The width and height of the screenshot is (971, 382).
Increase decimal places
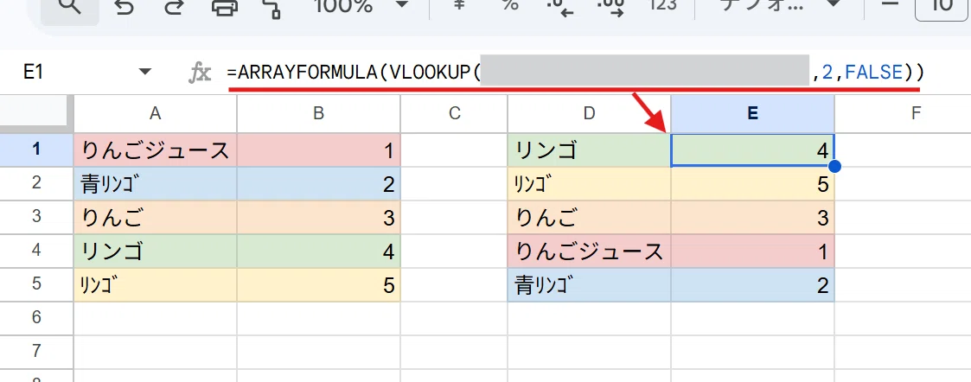pos(611,8)
